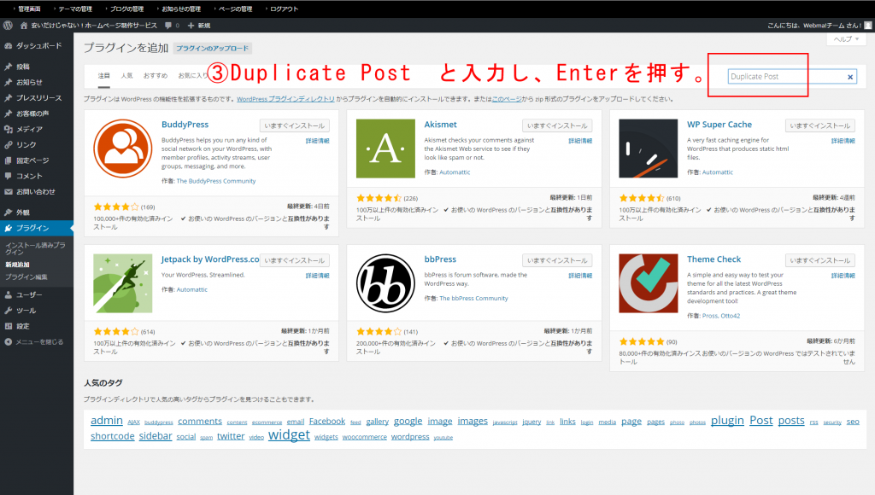Screen dimensions: 875x495
Task: Switch to the おすすめ recommended tab
Action: [156, 75]
